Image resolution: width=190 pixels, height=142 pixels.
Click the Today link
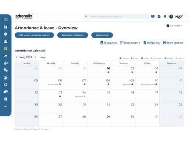(43, 57)
